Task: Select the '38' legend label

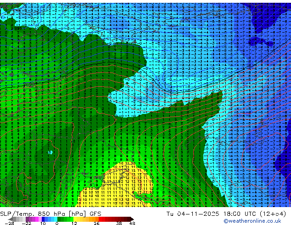Action: (x=119, y=223)
